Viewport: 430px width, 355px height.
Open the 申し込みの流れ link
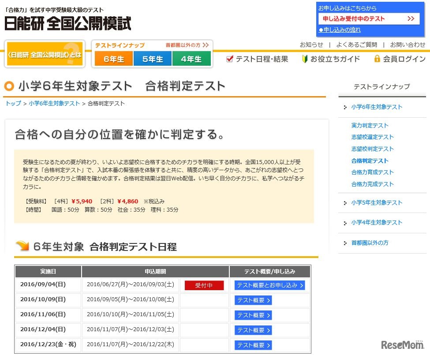pos(341,30)
